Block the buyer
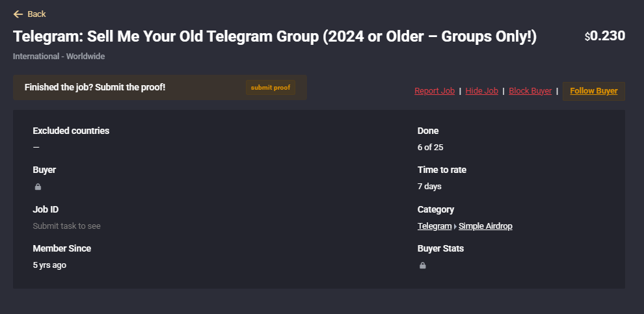The height and width of the screenshot is (314, 644). (530, 91)
